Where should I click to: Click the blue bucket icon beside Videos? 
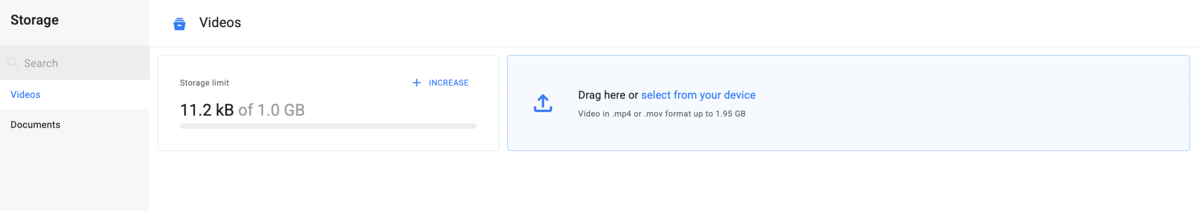click(179, 23)
